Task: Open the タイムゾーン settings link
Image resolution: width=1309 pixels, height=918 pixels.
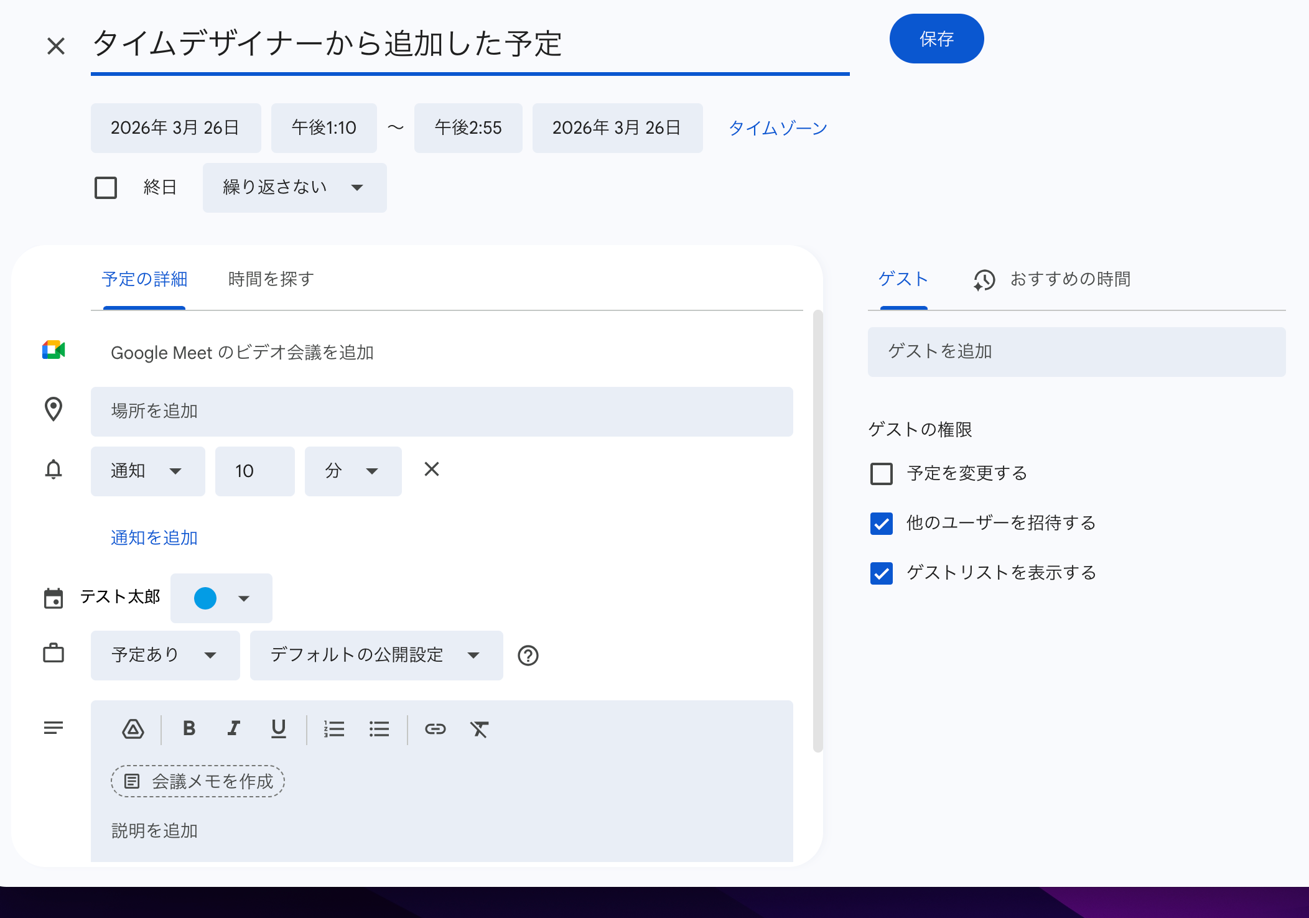Action: pos(777,127)
